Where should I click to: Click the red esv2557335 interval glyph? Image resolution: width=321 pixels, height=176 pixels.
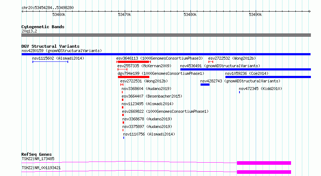pos(122,69)
